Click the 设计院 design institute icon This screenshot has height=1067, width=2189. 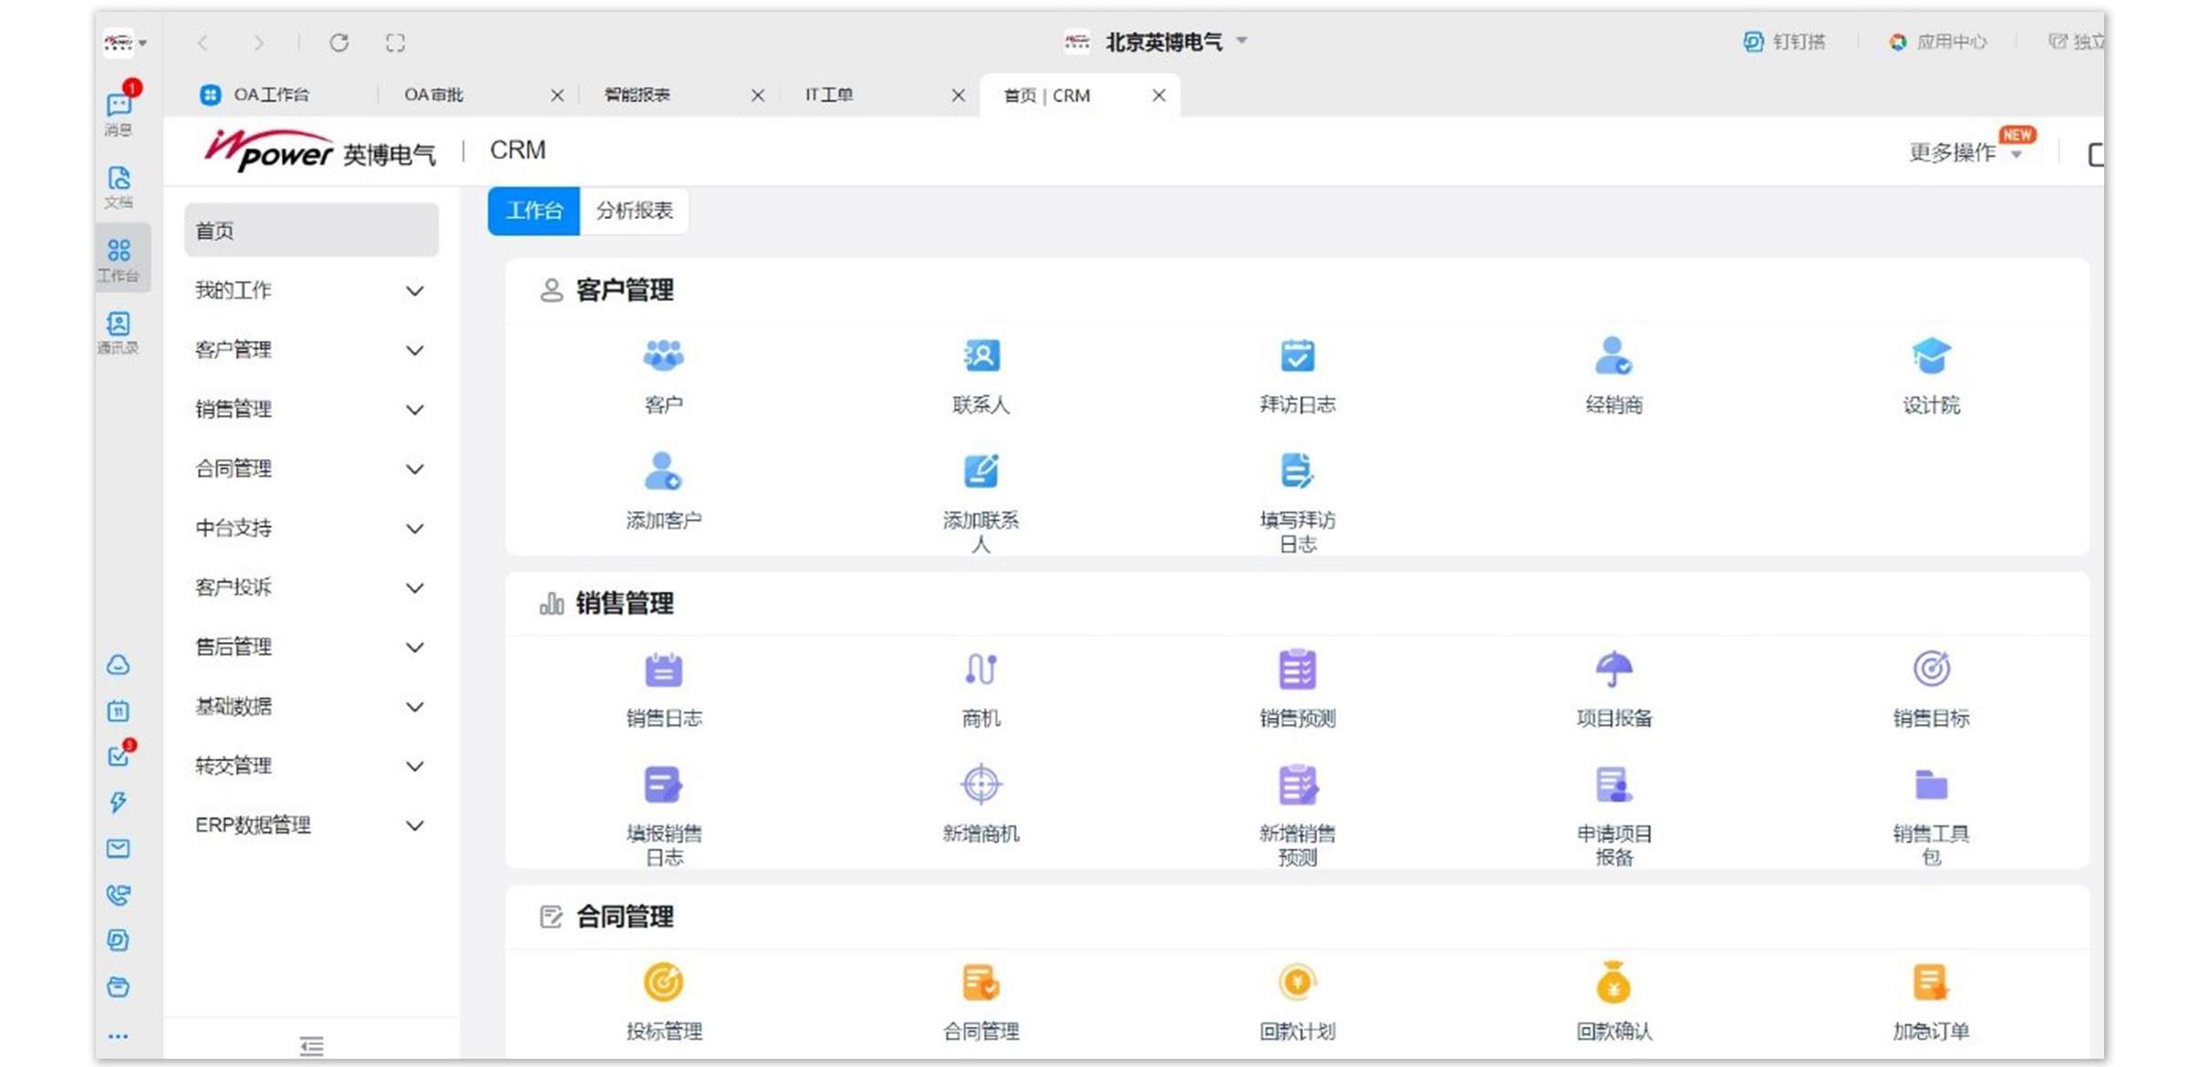point(1931,376)
